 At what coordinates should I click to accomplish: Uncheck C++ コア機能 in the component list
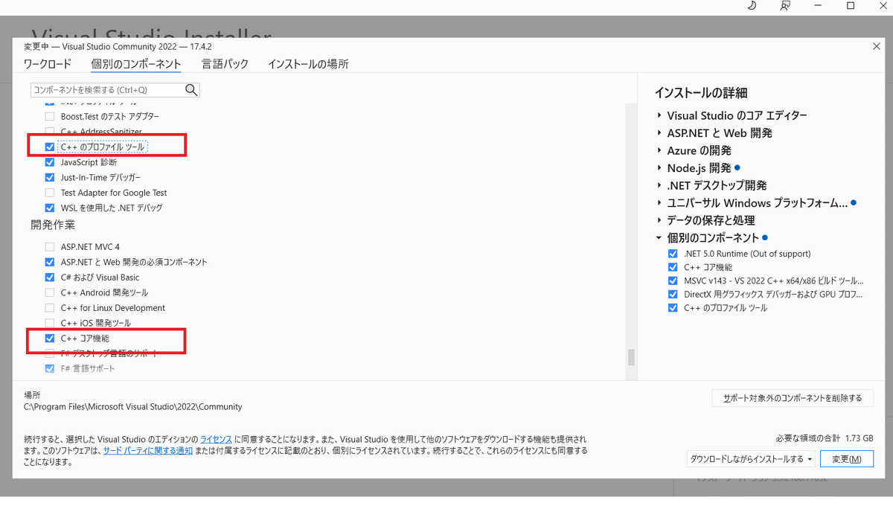(x=50, y=339)
